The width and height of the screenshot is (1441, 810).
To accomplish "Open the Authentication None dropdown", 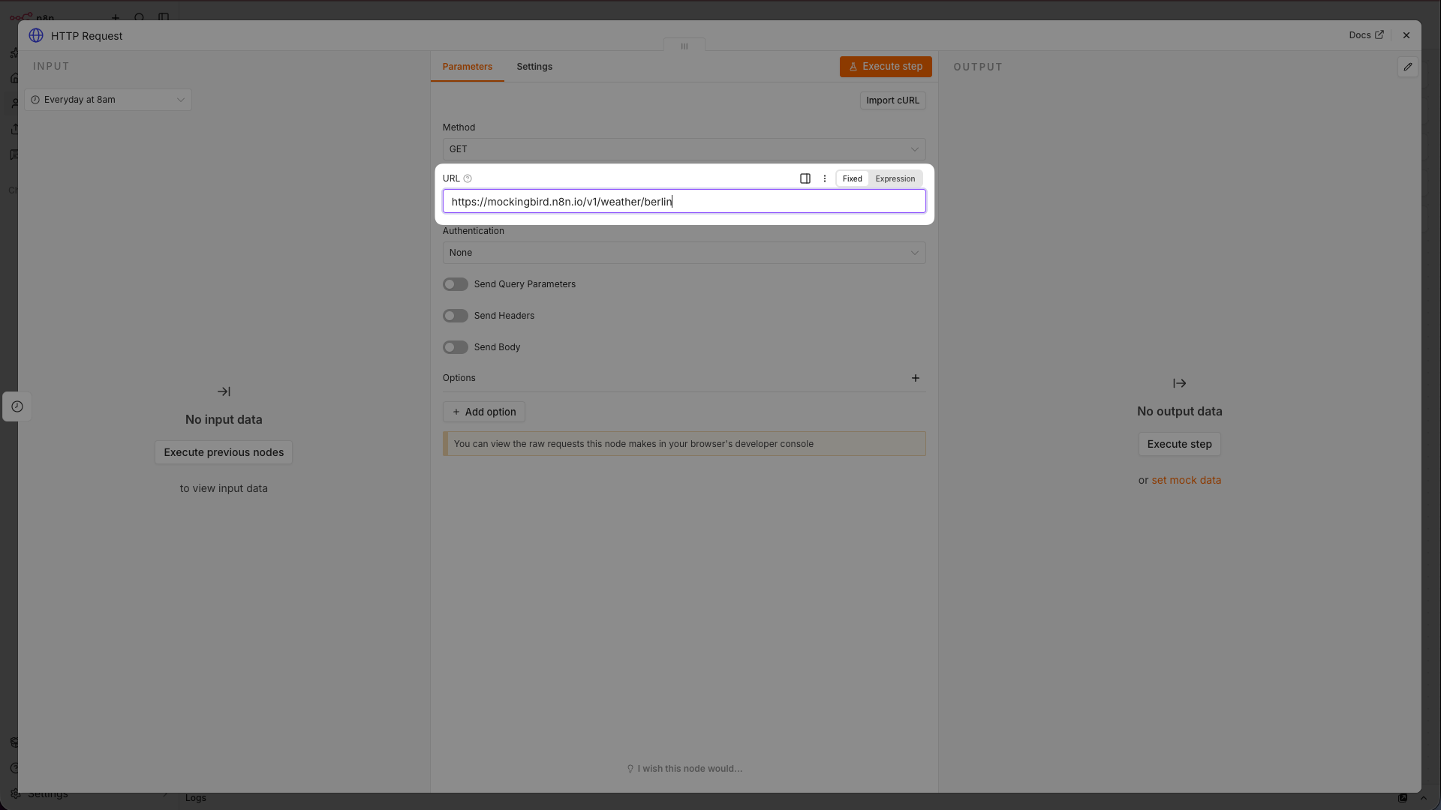I will pos(684,253).
